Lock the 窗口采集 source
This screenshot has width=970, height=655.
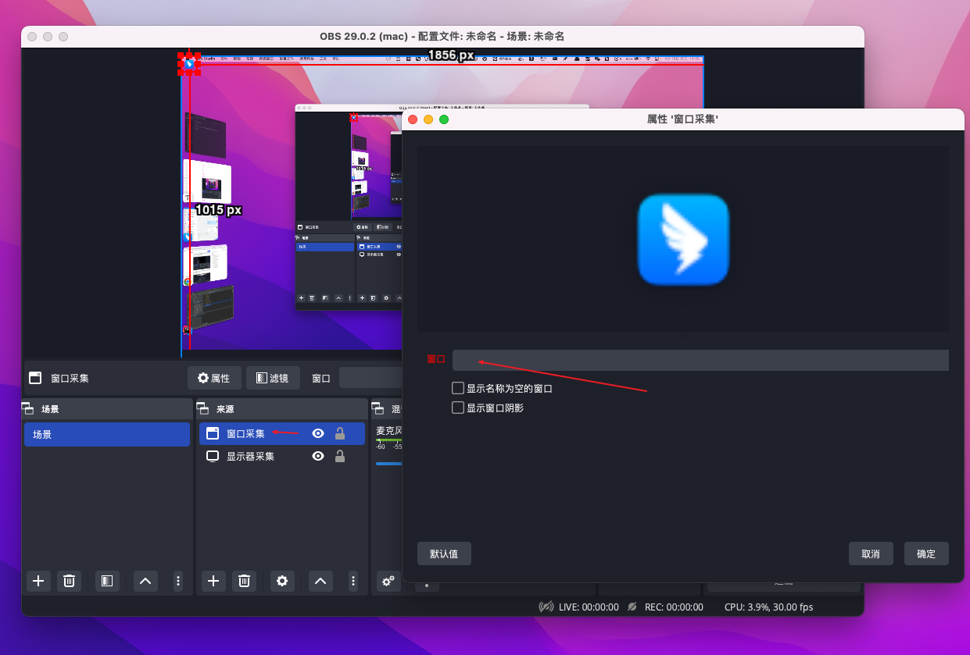pyautogui.click(x=340, y=434)
